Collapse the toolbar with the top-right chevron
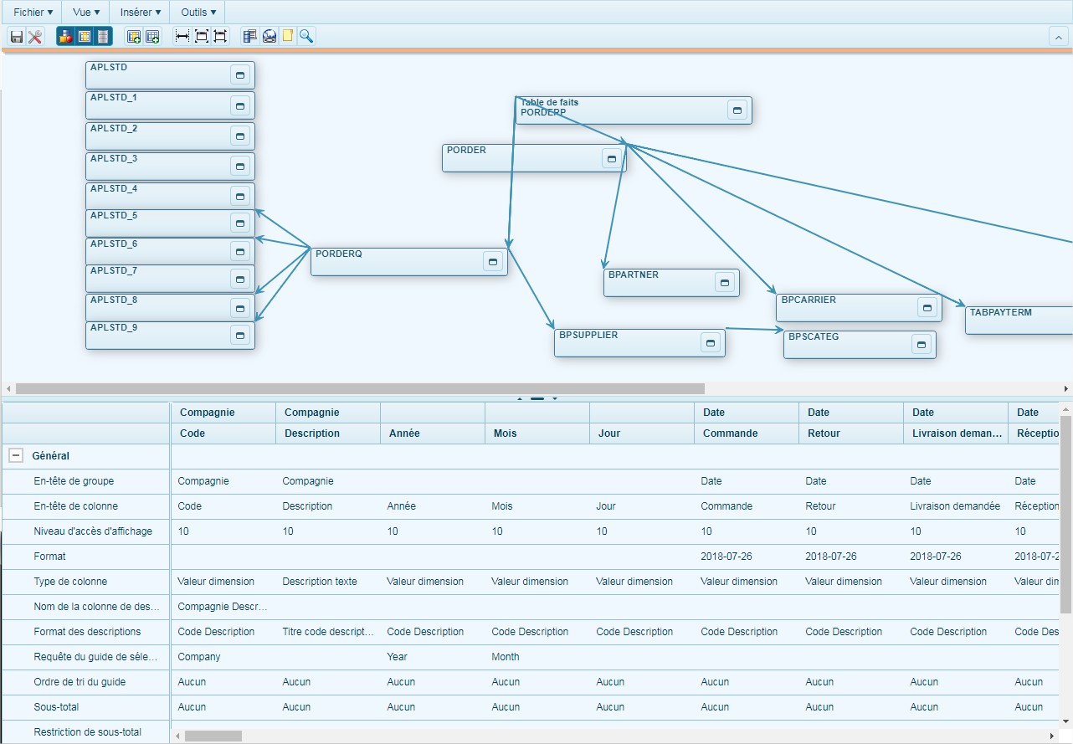The image size is (1073, 744). (1059, 36)
